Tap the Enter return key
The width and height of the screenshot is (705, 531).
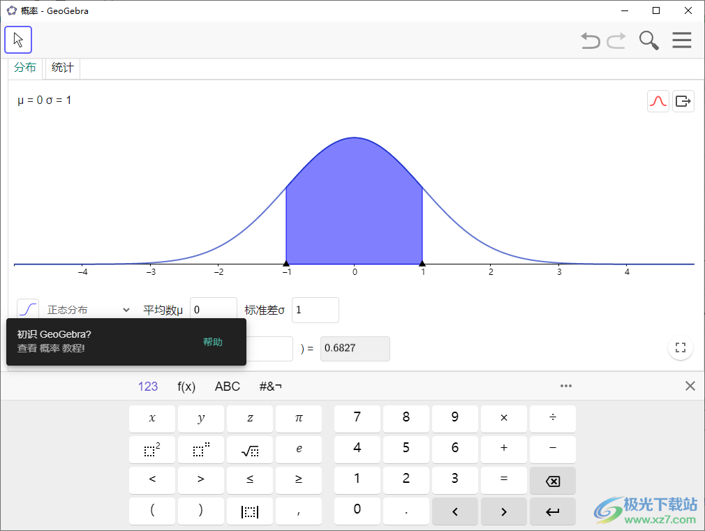[553, 511]
